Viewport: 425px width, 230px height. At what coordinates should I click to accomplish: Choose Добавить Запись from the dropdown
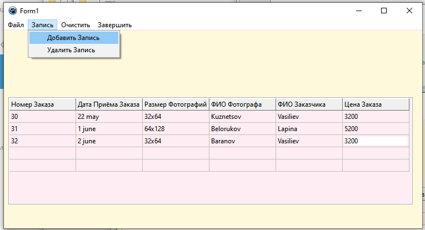coord(74,38)
